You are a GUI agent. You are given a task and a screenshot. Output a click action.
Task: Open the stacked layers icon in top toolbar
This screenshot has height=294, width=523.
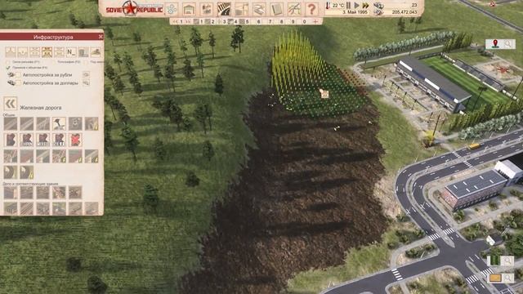coord(259,9)
